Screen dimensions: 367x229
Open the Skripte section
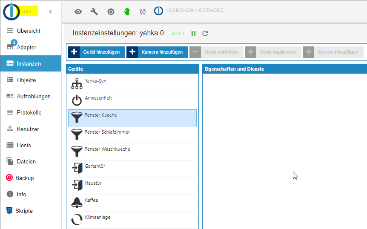pyautogui.click(x=31, y=211)
